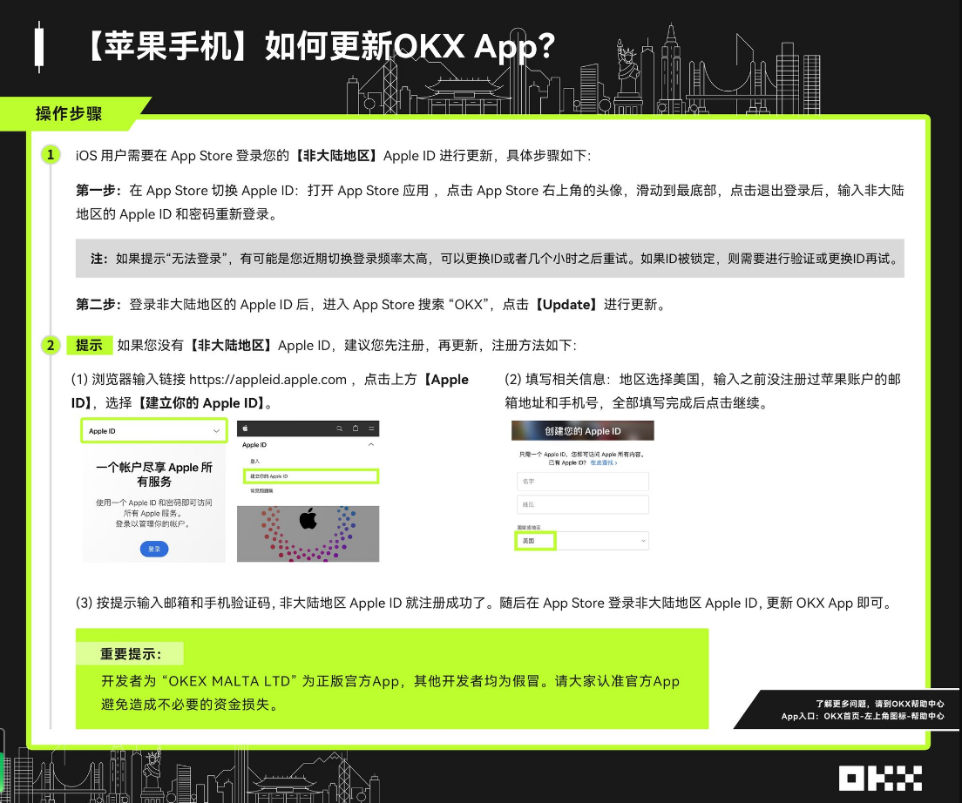The height and width of the screenshot is (803, 962).
Task: Open the hamburger menu icon in Apple nav
Action: [372, 428]
